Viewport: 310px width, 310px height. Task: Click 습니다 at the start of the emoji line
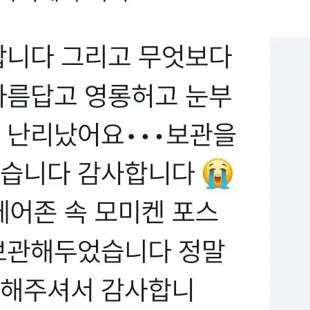coord(35,174)
